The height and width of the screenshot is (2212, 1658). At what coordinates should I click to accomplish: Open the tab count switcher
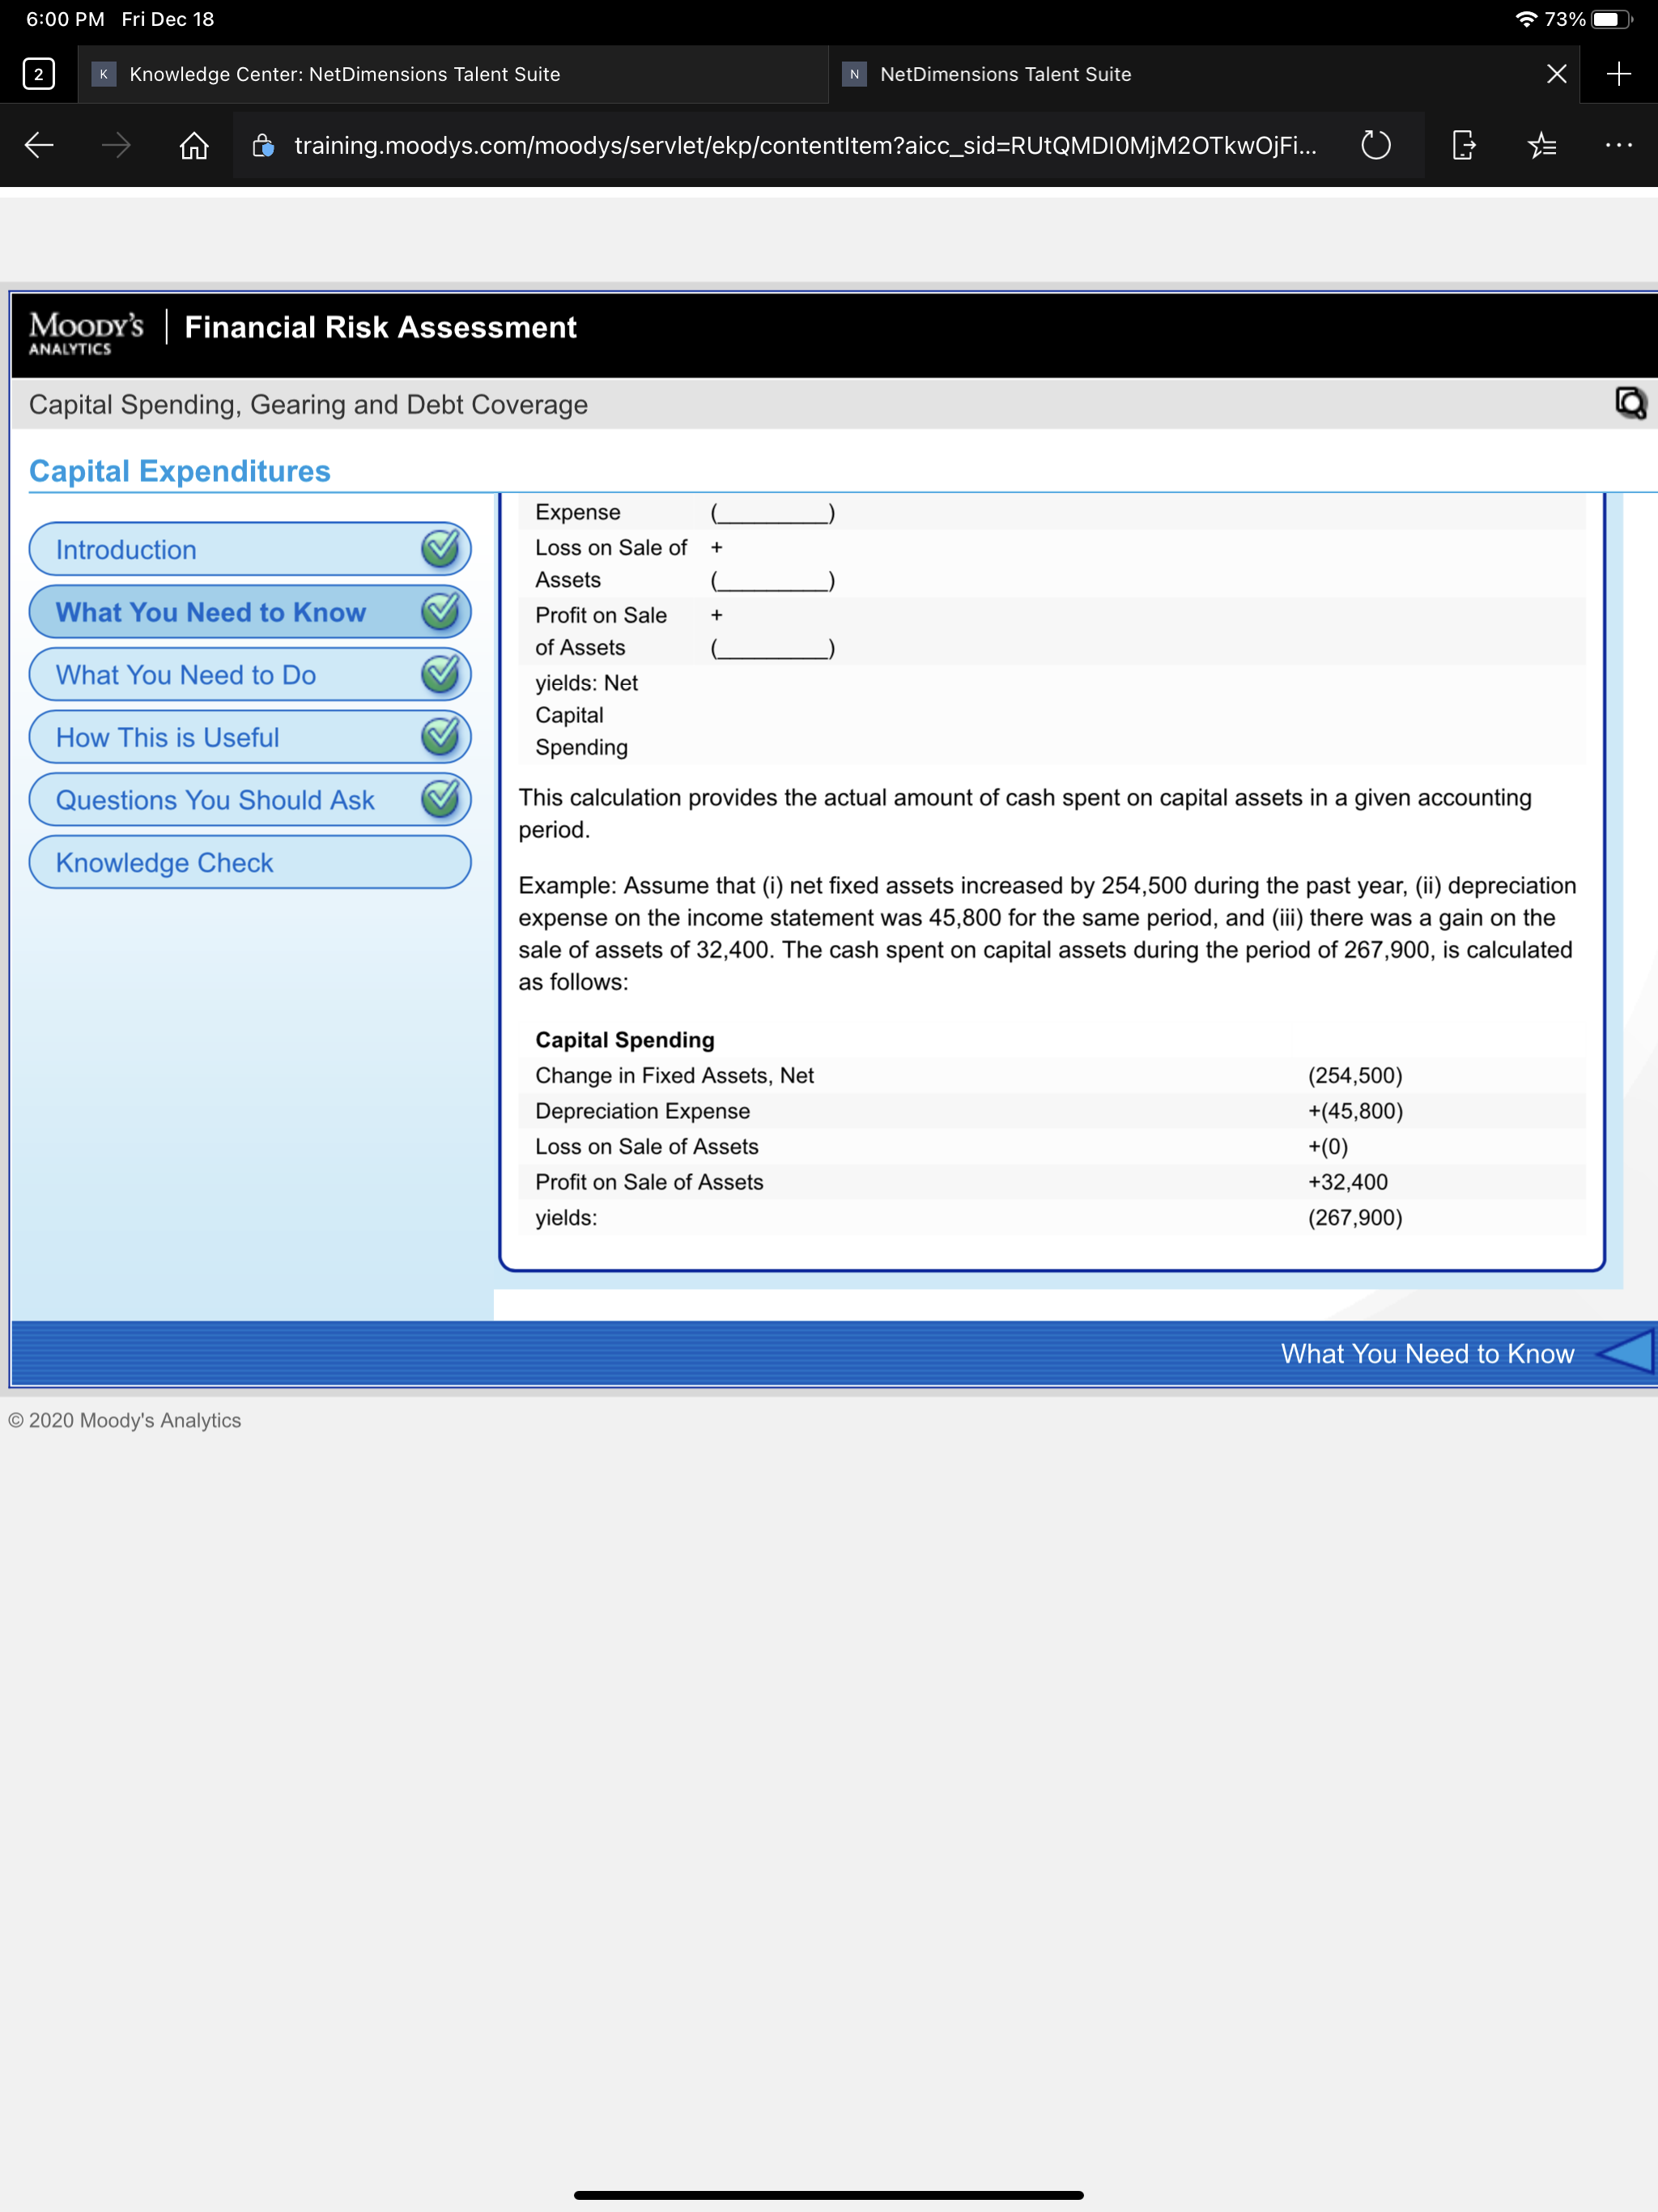[39, 74]
